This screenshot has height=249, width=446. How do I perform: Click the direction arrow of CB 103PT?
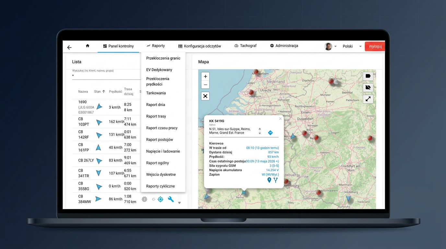[x=99, y=122]
